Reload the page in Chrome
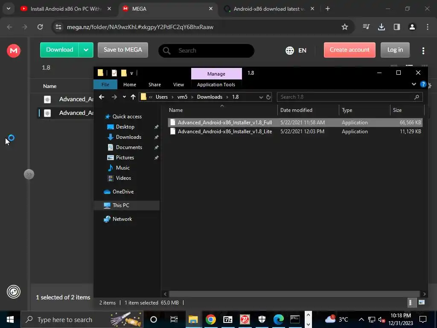 (x=40, y=27)
